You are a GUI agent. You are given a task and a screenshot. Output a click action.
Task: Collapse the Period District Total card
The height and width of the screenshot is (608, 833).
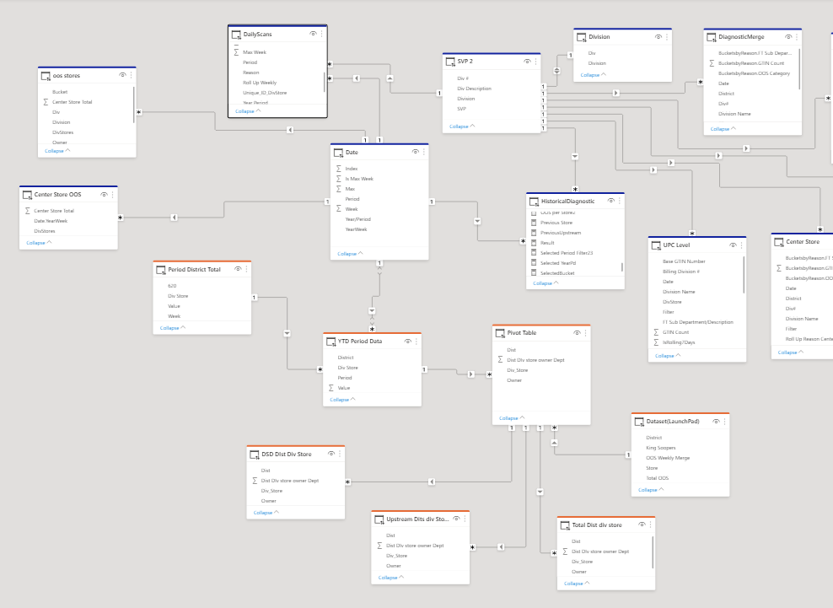173,328
